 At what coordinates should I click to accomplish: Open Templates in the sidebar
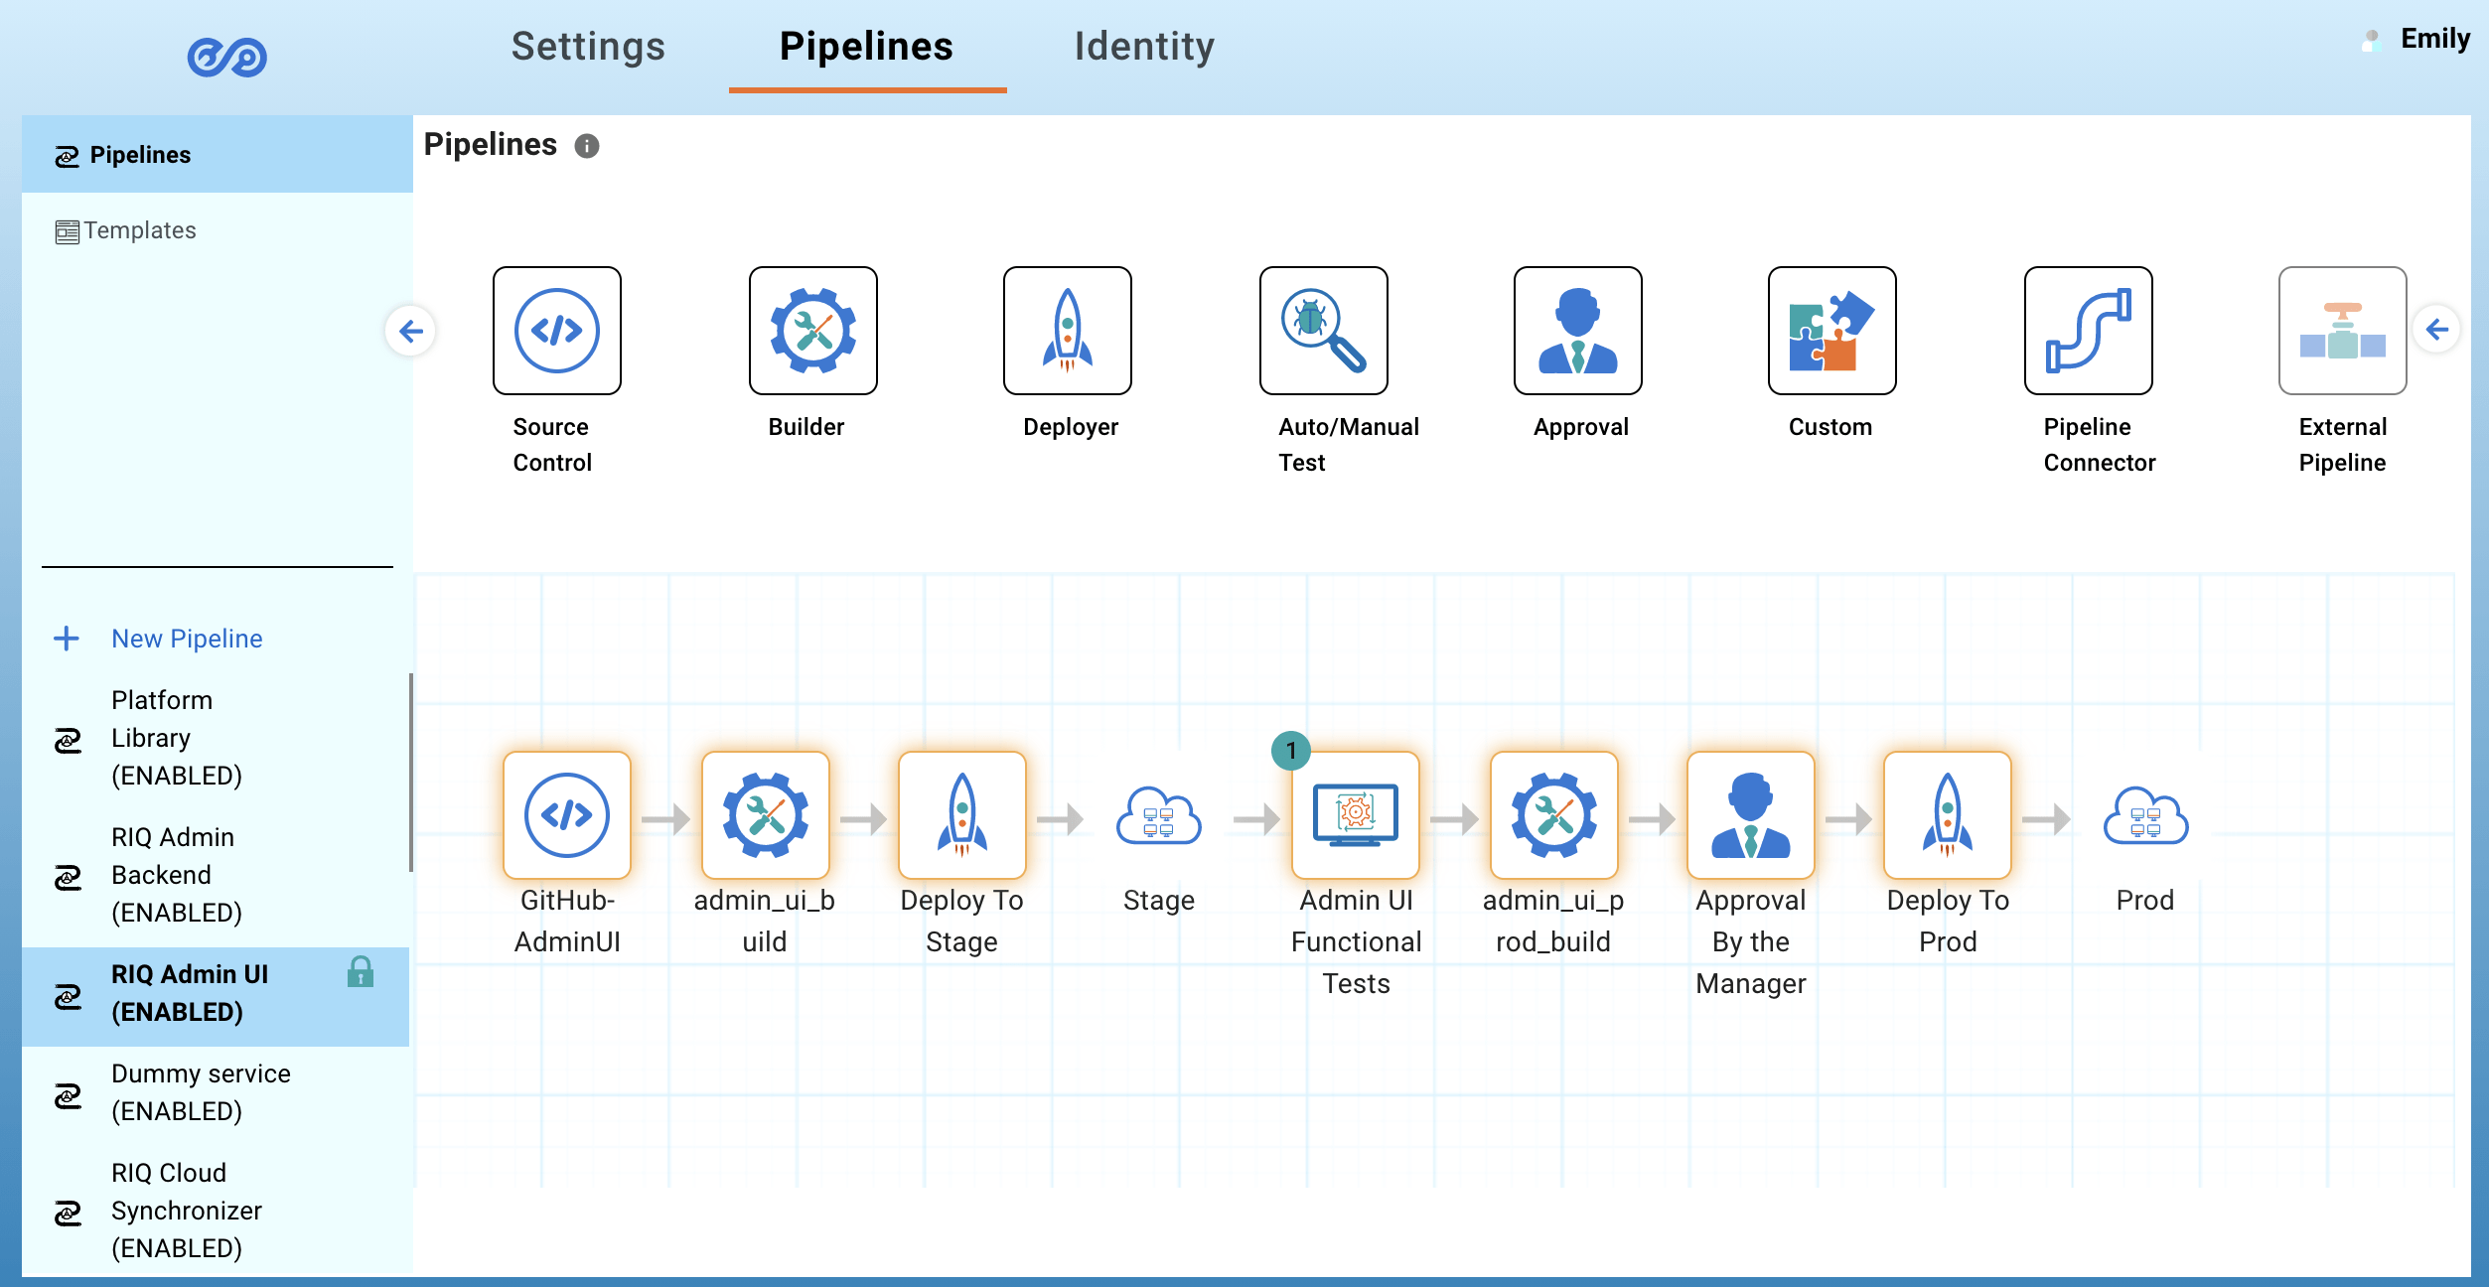click(139, 230)
